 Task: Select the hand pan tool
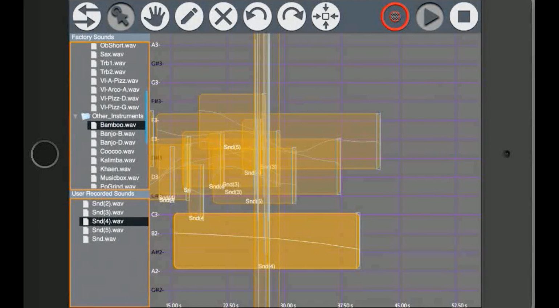[155, 17]
